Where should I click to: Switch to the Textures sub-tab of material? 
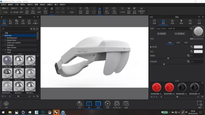coord(178,42)
